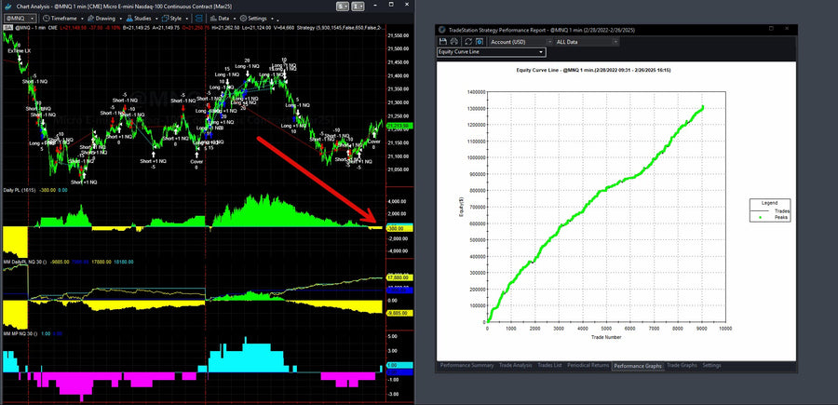Switch to Trades List tab
This screenshot has width=838, height=405.
(x=549, y=366)
